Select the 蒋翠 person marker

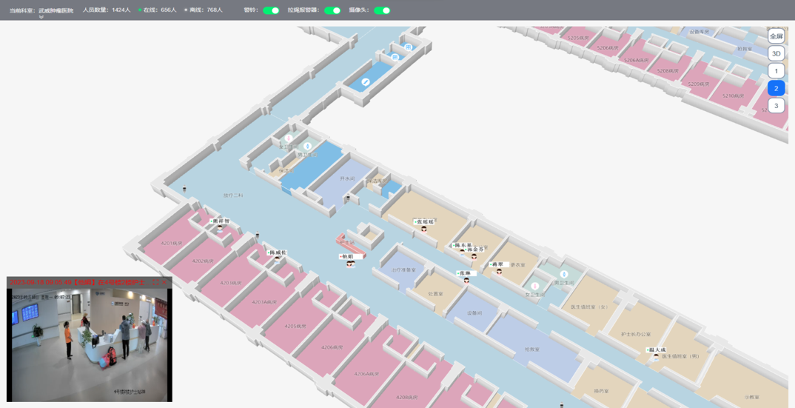499,272
